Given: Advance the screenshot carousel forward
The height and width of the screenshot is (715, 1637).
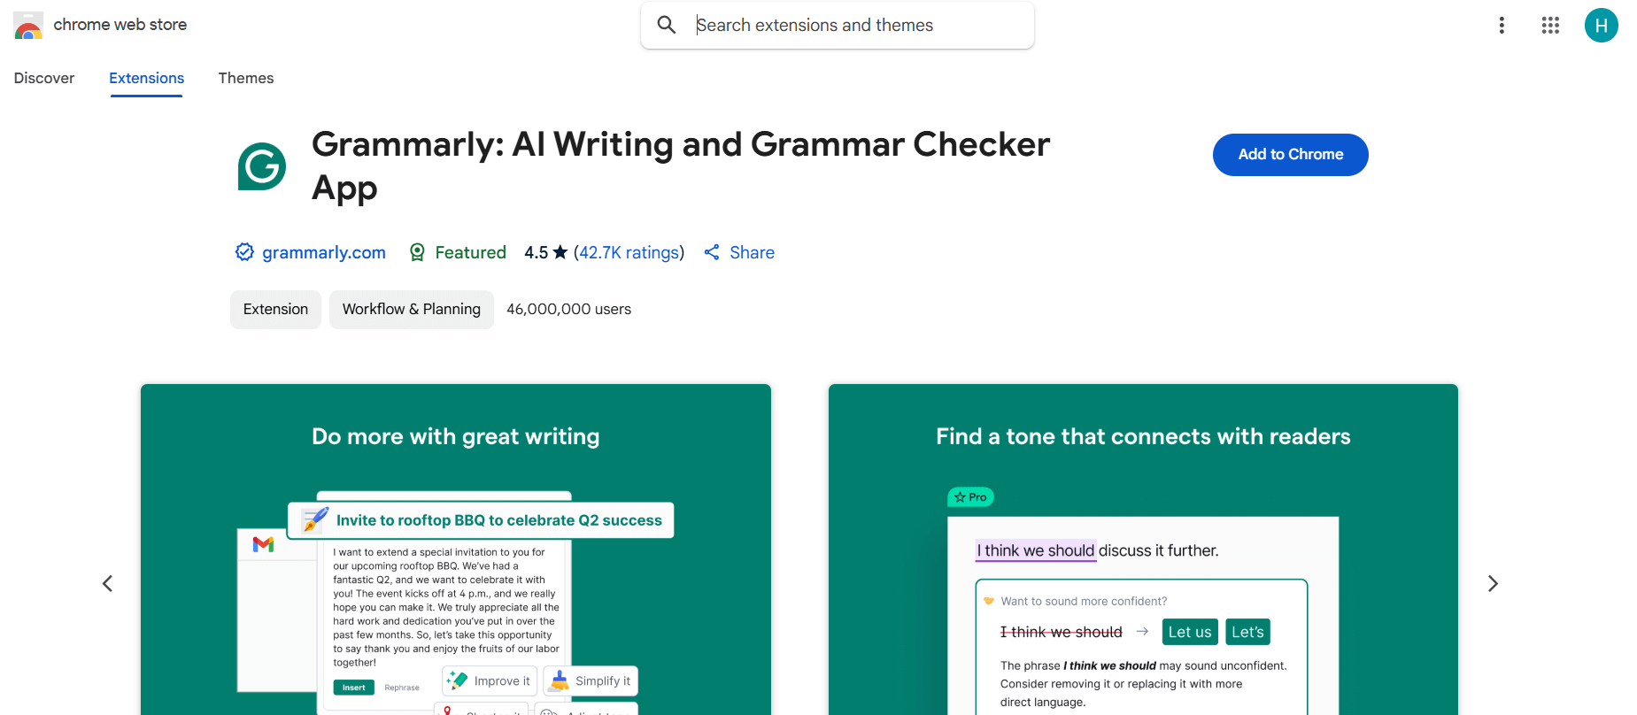Looking at the screenshot, I should (x=1493, y=583).
